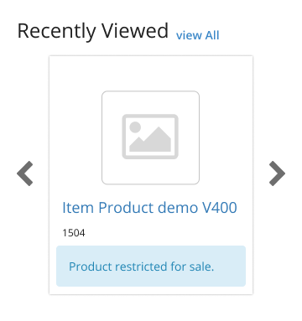This screenshot has height=321, width=302.
Task: Open the view All link
Action: point(198,35)
